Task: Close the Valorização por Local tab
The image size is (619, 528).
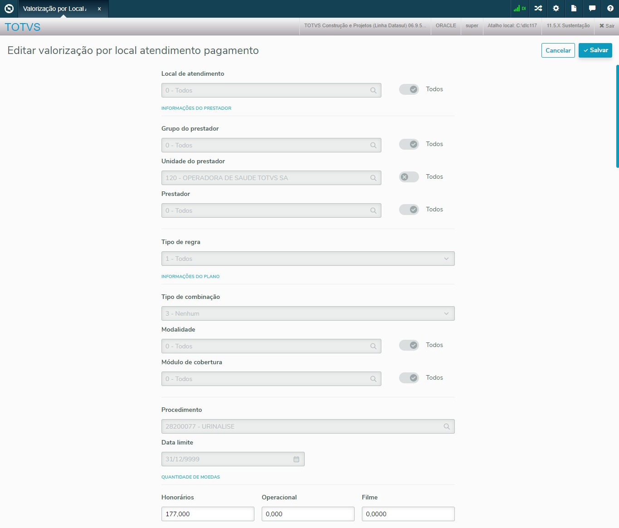Action: tap(99, 9)
